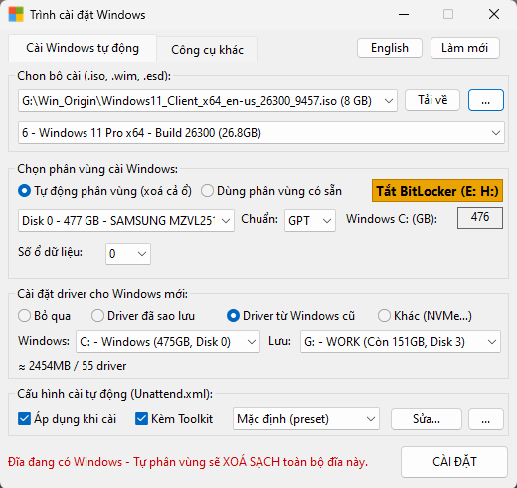This screenshot has height=488, width=517.
Task: Select "Dùng phân vùng có sẵn" radio option
Action: pyautogui.click(x=271, y=191)
